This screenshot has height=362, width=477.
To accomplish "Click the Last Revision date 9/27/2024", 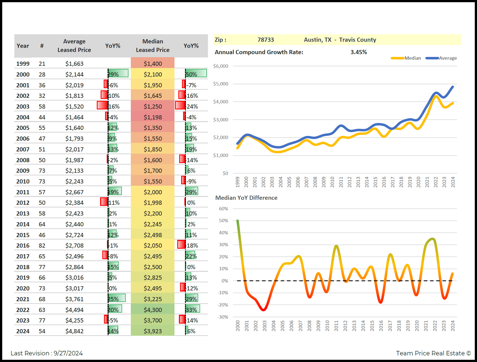I will (x=68, y=353).
